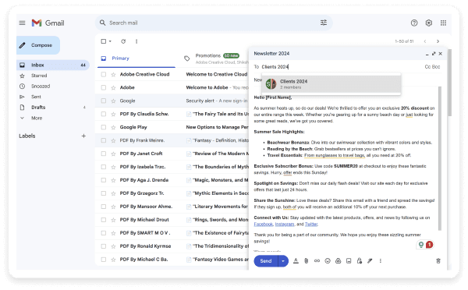The height and width of the screenshot is (290, 468).
Task: Open the select dropdown arrow
Action: pyautogui.click(x=110, y=41)
